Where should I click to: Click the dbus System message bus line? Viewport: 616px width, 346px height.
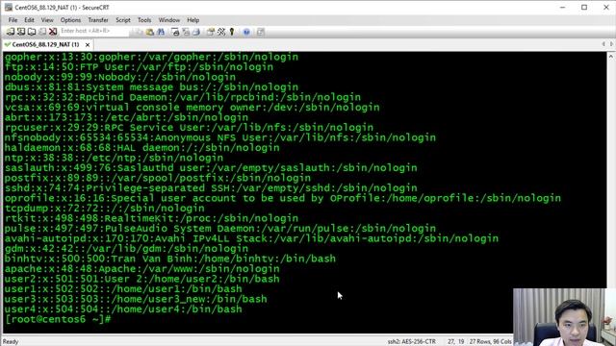(151, 87)
